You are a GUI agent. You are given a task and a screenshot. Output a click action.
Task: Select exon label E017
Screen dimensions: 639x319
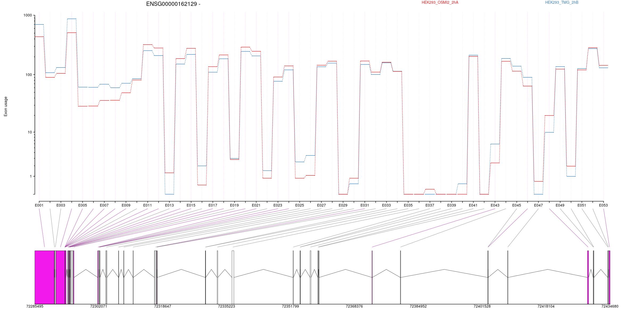[213, 205]
